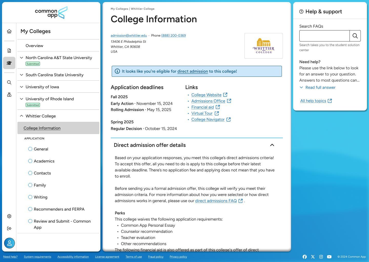Open the user profile avatar

click(9, 243)
